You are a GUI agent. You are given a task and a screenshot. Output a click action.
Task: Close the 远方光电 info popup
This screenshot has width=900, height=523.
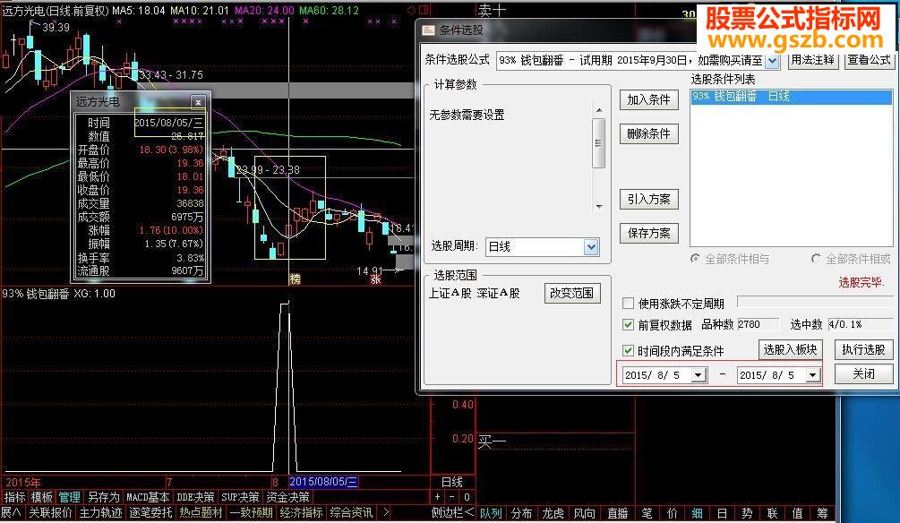pyautogui.click(x=198, y=102)
